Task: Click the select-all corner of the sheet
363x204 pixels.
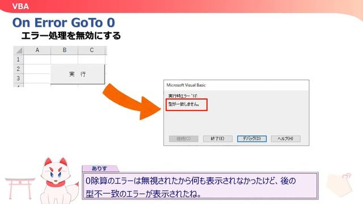Action: (x=19, y=50)
